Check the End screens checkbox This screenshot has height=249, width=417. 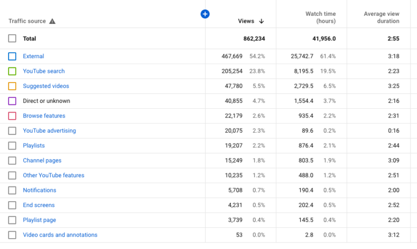pyautogui.click(x=12, y=206)
